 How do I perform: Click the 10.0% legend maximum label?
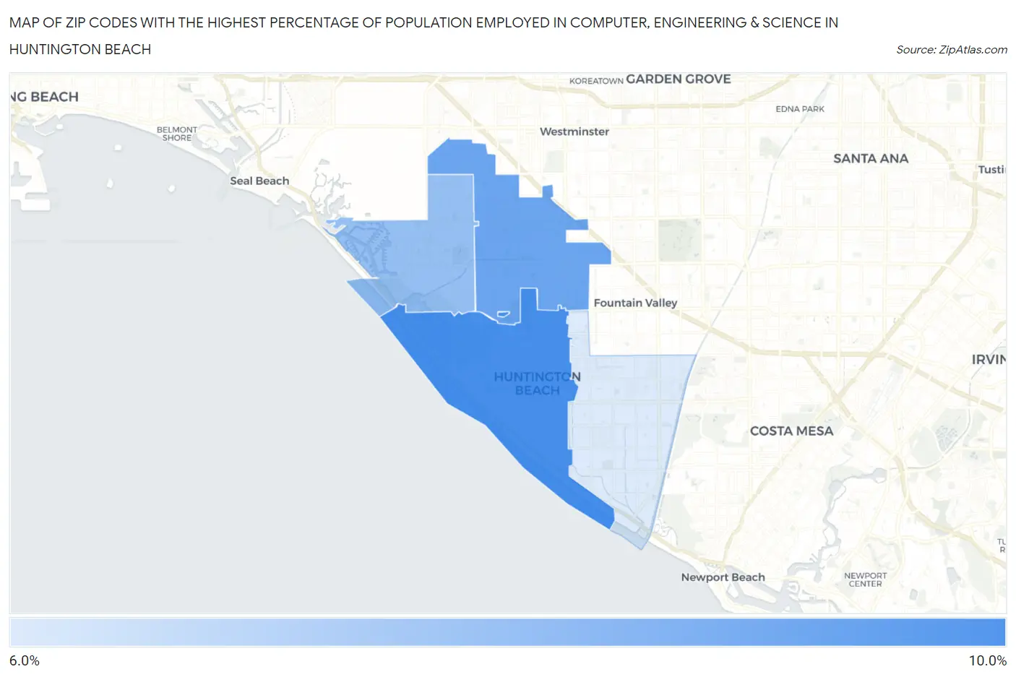(988, 660)
